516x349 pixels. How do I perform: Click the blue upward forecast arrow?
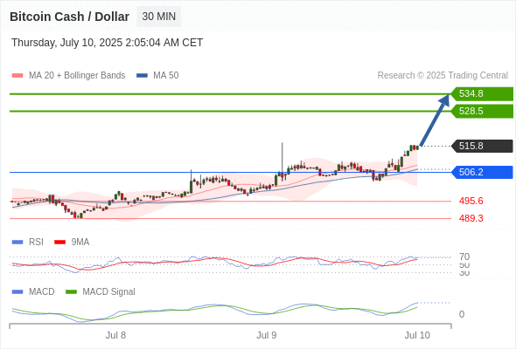[x=435, y=120]
